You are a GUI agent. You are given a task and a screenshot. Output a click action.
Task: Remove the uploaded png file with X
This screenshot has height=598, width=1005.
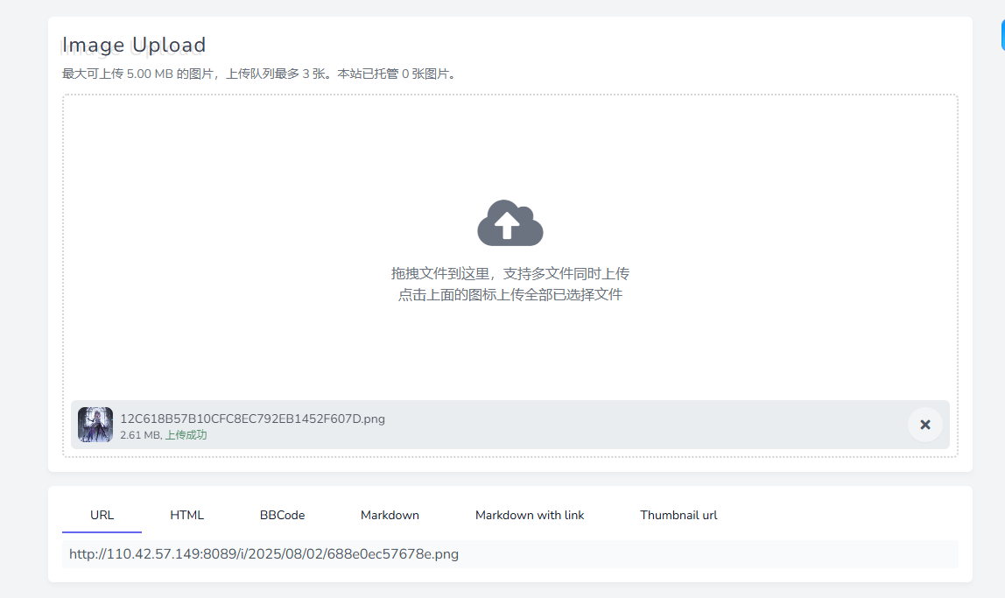point(924,425)
